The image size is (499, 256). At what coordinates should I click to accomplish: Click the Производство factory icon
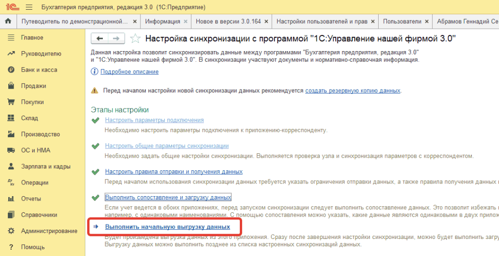click(x=11, y=134)
